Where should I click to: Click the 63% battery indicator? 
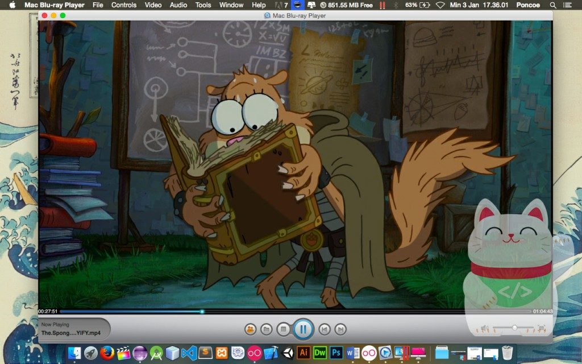pos(417,5)
